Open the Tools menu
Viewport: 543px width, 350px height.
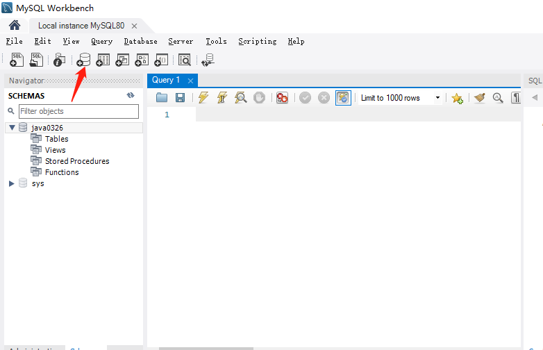coord(216,41)
